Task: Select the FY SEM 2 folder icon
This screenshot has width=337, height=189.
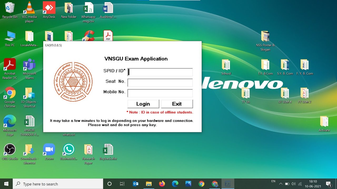Action: pyautogui.click(x=304, y=95)
